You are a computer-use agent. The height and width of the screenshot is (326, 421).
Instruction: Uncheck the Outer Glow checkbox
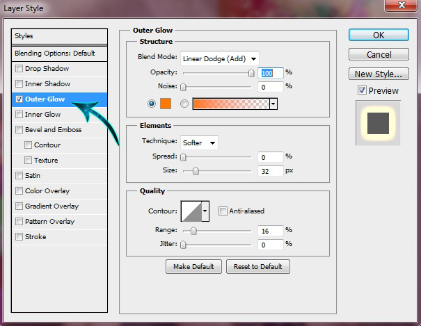pyautogui.click(x=19, y=99)
